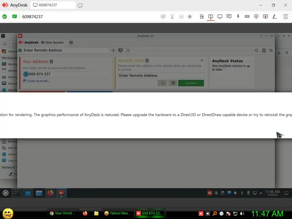Screen dimensions: 292x219
Task: Open the AnyDesk hamburger main menu
Action: 286,17
